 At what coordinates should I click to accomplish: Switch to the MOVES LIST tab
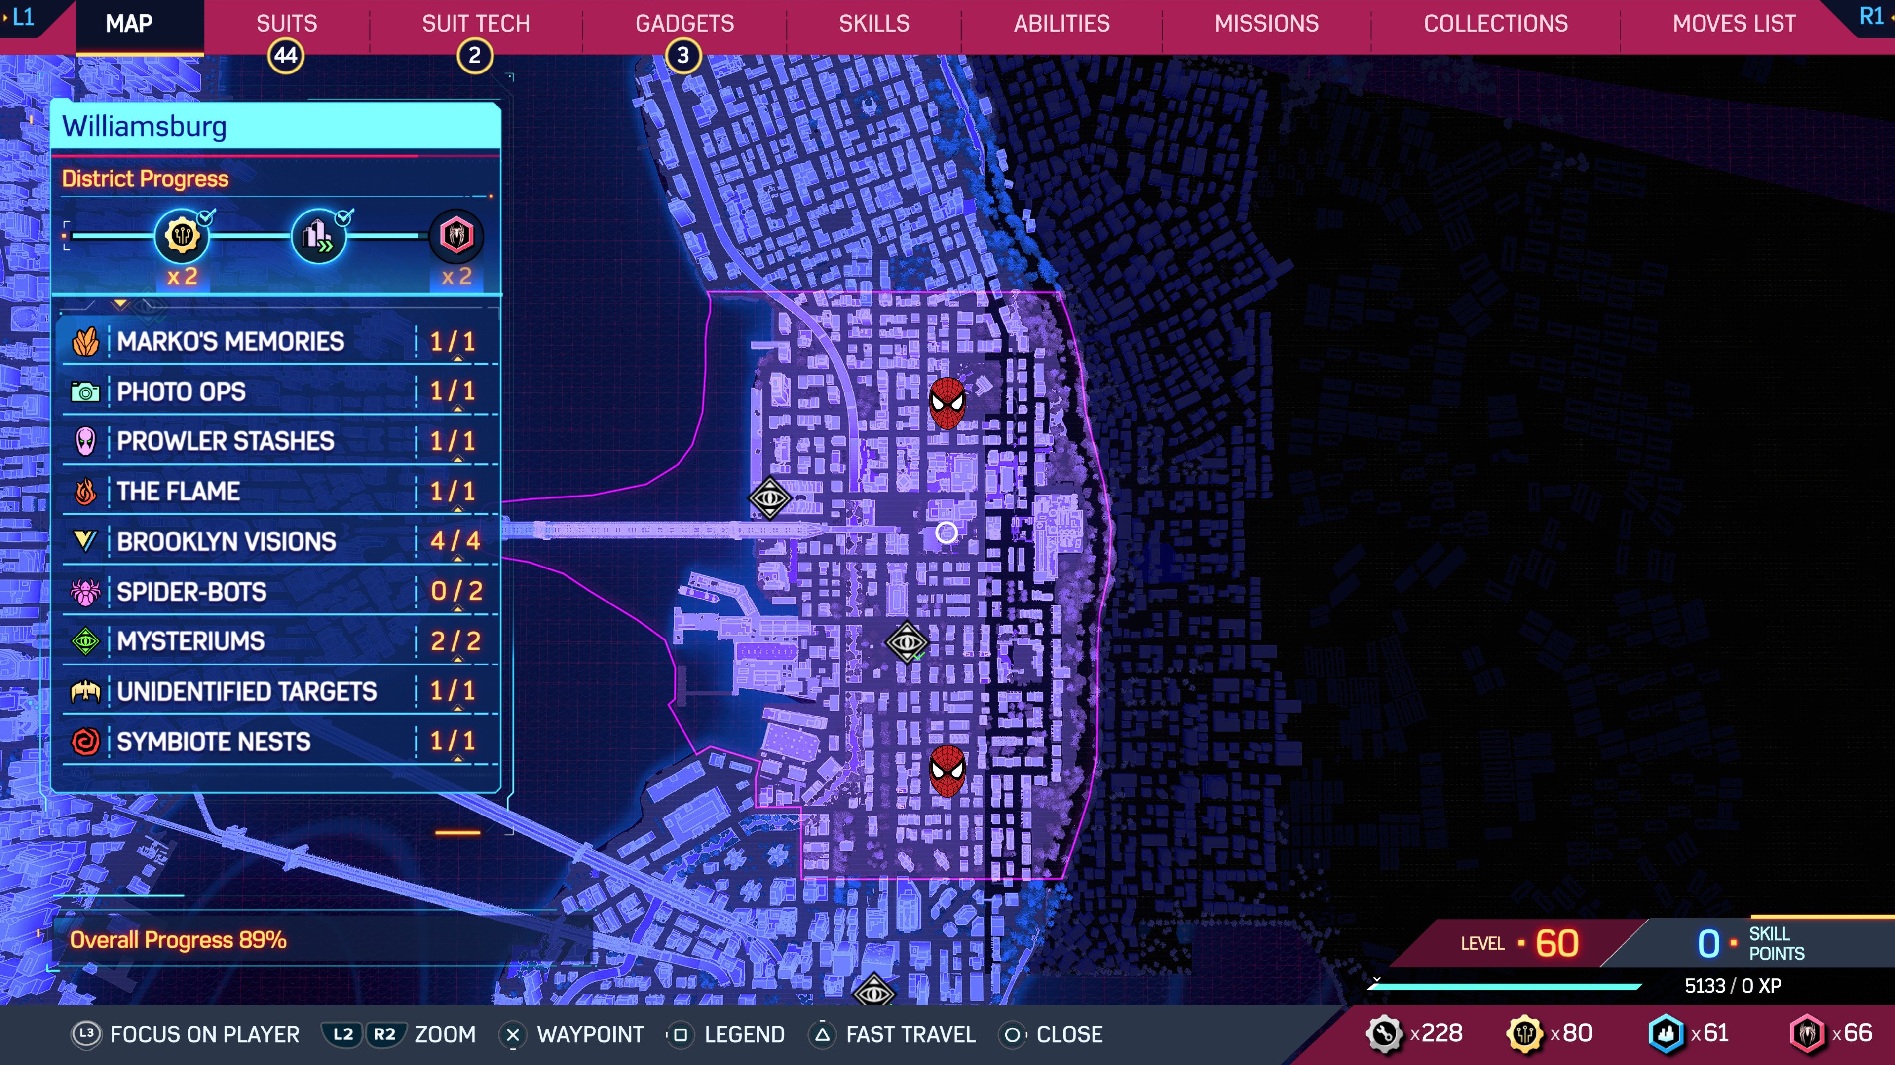tap(1734, 24)
